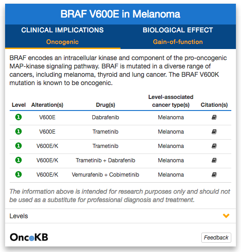Select the Vemurafenib + Cobimetinib drug cell
This screenshot has width=241, height=252.
click(105, 175)
